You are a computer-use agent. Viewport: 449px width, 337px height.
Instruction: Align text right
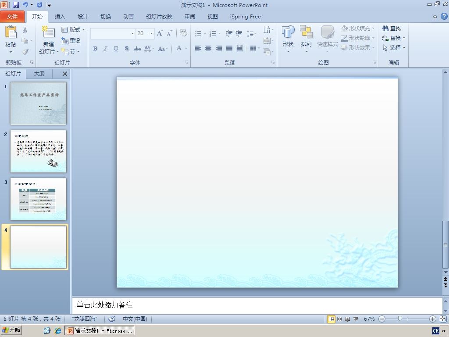pos(219,48)
